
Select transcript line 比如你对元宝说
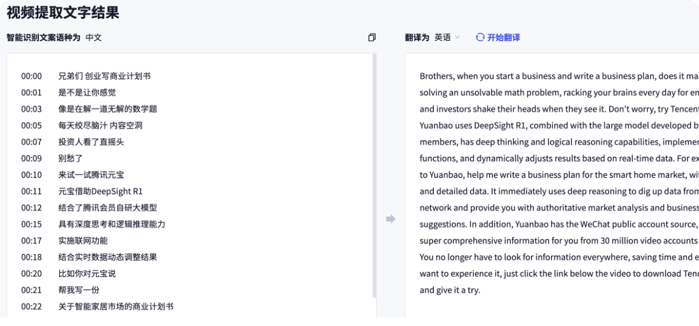pyautogui.click(x=87, y=274)
